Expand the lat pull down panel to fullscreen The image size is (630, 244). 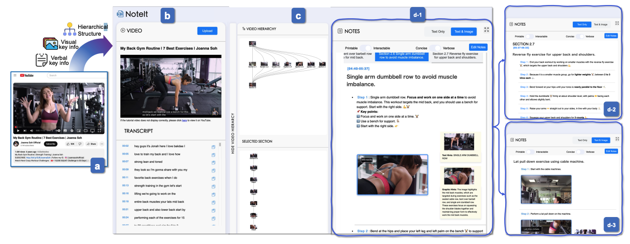click(617, 138)
